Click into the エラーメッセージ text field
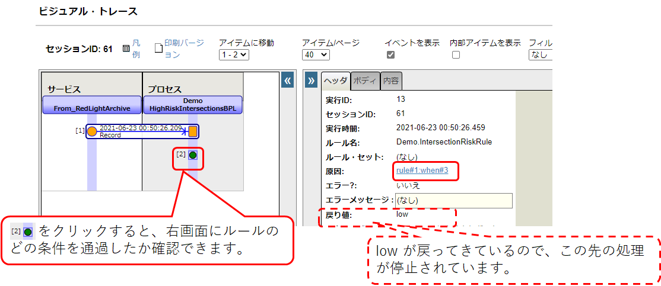This screenshot has width=661, height=286. tap(453, 201)
